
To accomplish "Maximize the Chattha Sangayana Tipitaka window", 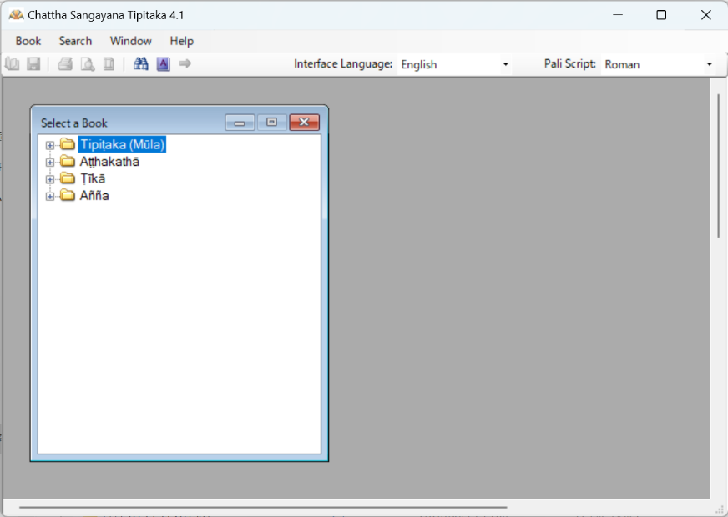I will pyautogui.click(x=661, y=15).
